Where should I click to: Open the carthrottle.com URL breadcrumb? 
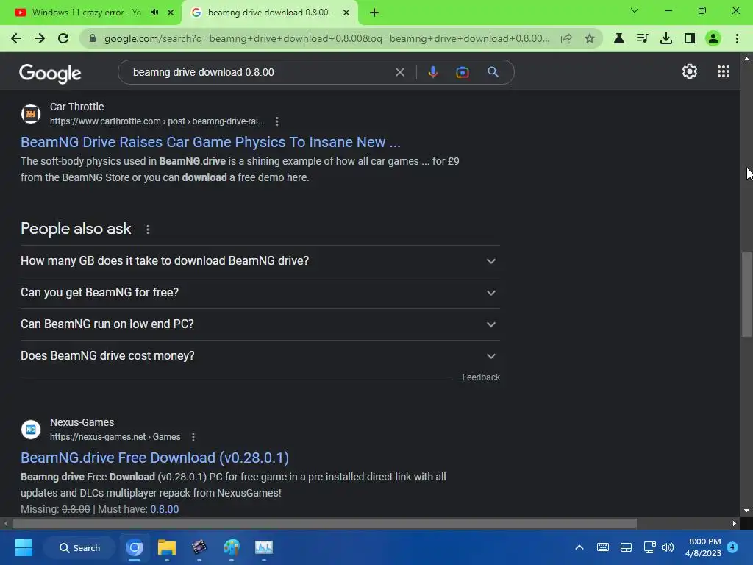click(x=157, y=121)
